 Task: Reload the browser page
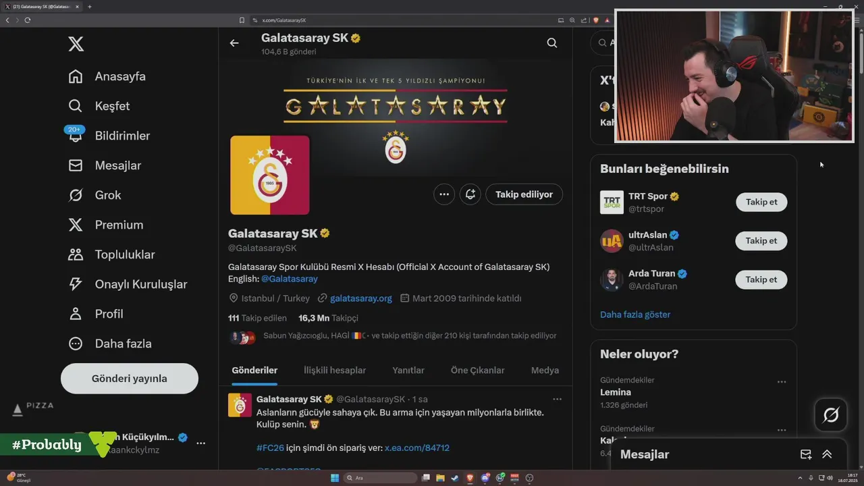coord(27,20)
